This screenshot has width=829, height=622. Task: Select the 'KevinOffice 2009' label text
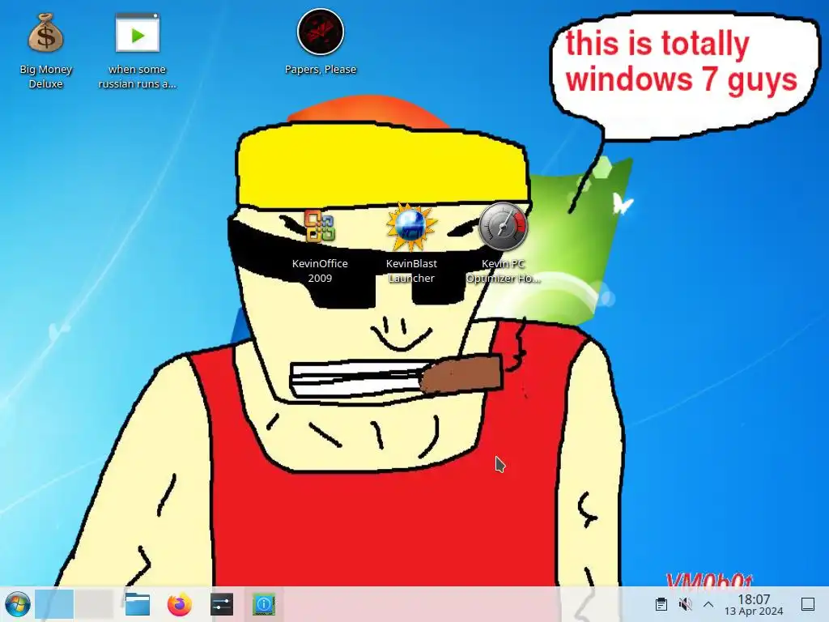point(320,271)
